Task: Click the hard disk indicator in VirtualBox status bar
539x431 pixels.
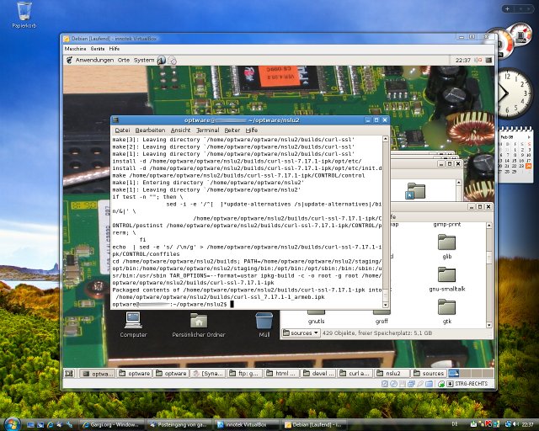Action: pyautogui.click(x=385, y=384)
